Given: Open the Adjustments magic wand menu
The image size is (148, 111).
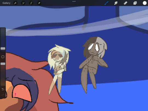Looking at the screenshot, I should pos(23,3).
